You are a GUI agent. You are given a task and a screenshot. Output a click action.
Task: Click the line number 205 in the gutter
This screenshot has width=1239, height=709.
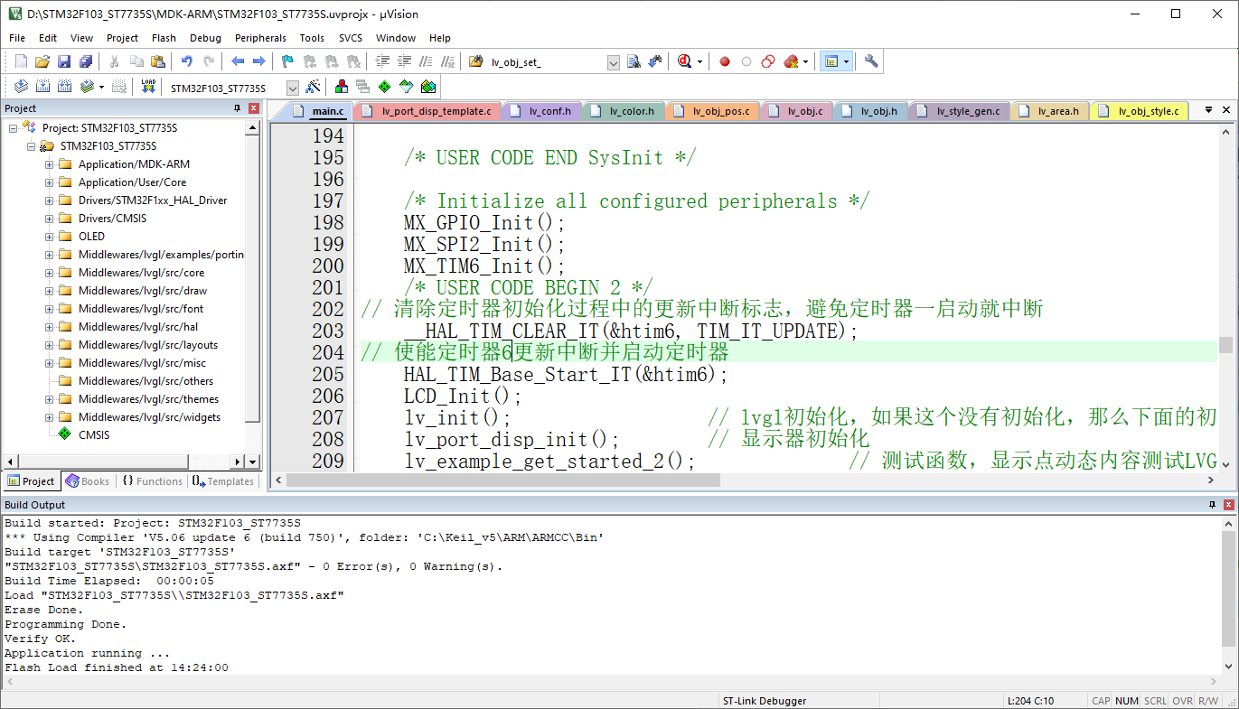click(328, 374)
